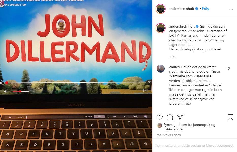Click the fullscreen bracket icon in video
This screenshot has height=152, width=237.
[x=145, y=90]
